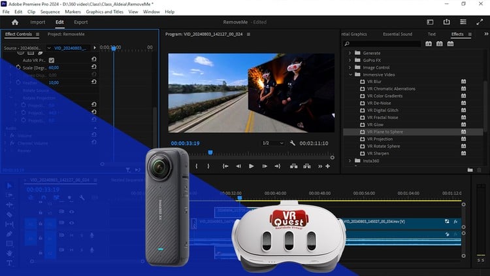Viewport: 490px width, 276px height.
Task: Click the Effect Controls timeline playhead
Action: point(114,48)
